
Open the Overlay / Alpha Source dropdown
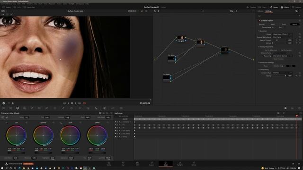tap(282, 37)
